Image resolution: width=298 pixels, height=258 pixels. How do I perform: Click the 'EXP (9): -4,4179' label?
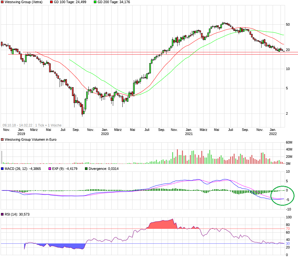(x=65, y=169)
